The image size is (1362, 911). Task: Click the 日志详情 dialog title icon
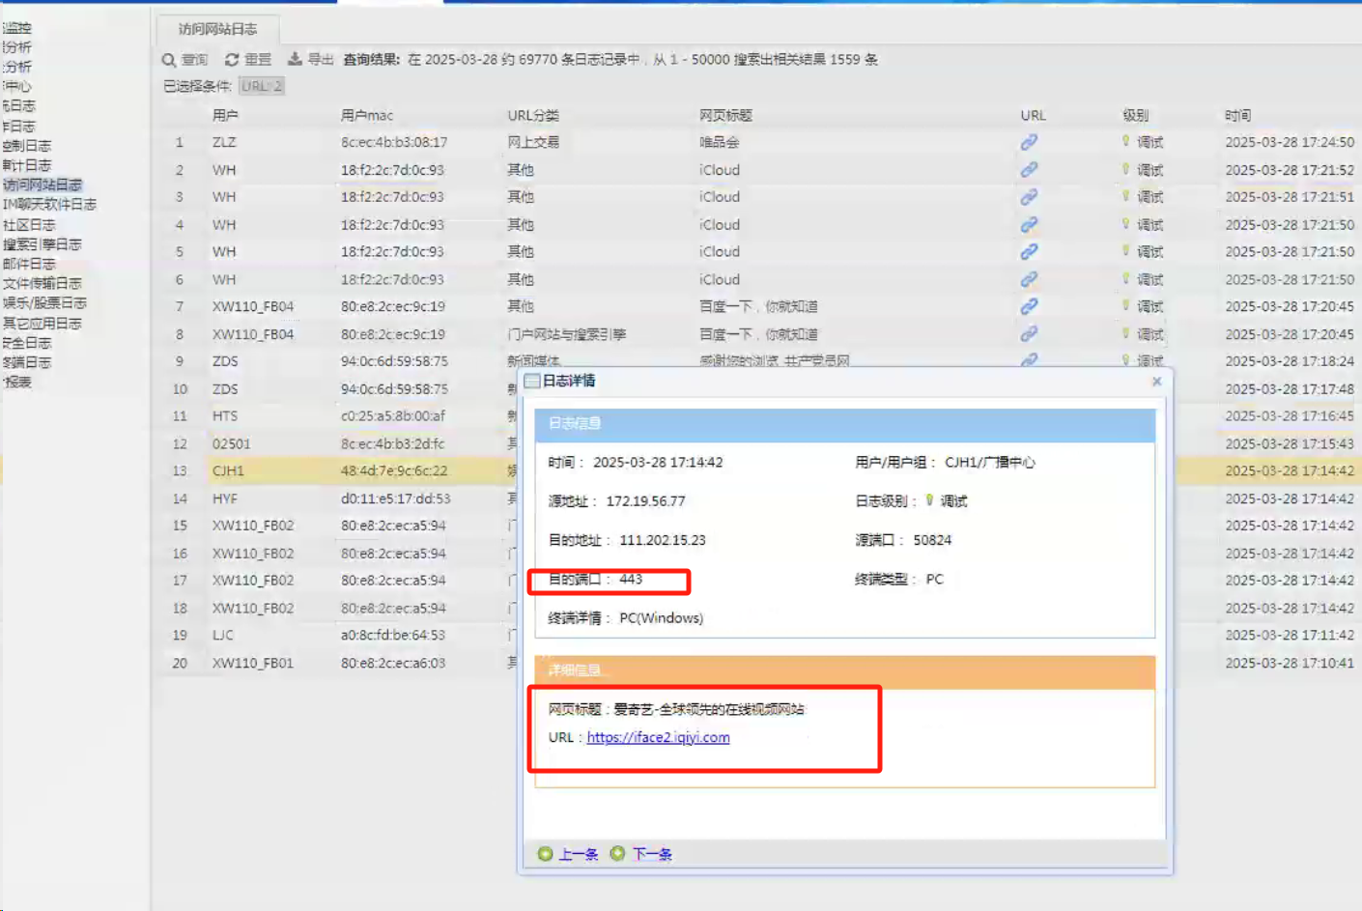[x=531, y=381]
